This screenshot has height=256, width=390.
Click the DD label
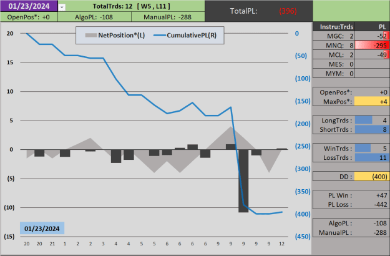tap(346, 177)
